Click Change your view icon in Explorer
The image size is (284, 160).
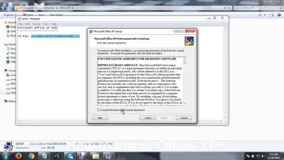[260, 15]
